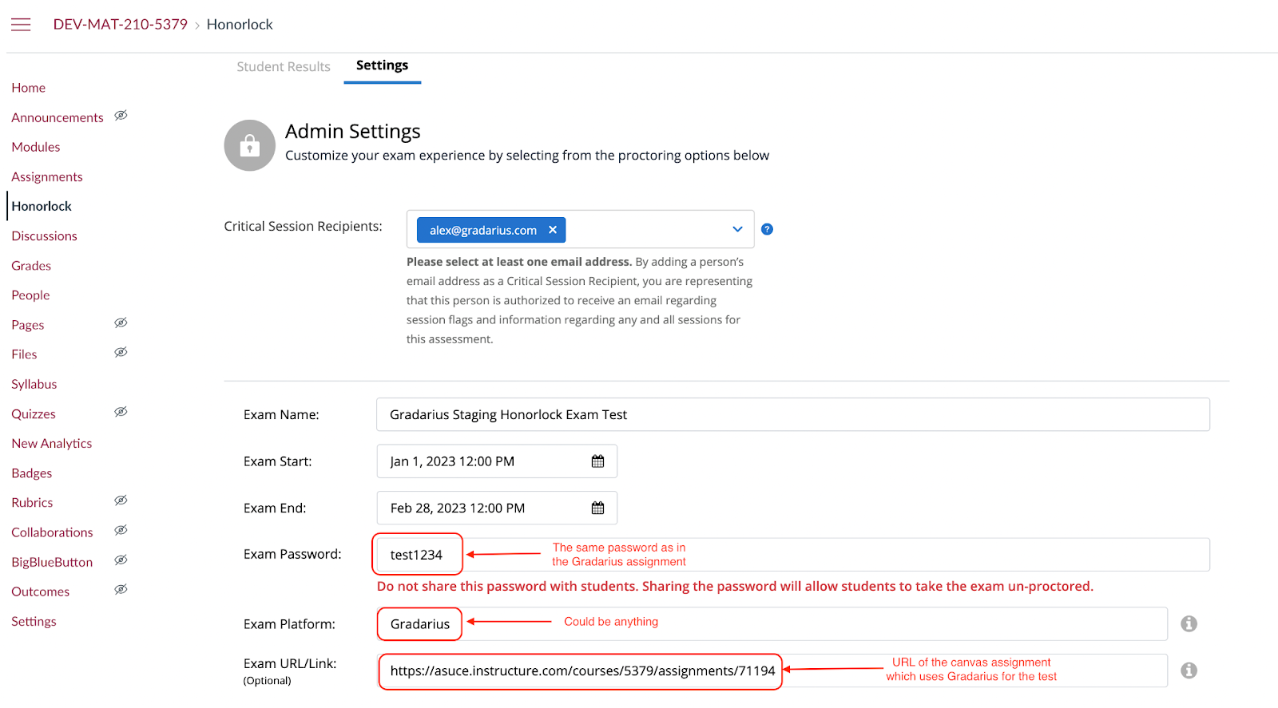Image resolution: width=1278 pixels, height=708 pixels.
Task: Open Collaborations link in sidebar
Action: 52,532
